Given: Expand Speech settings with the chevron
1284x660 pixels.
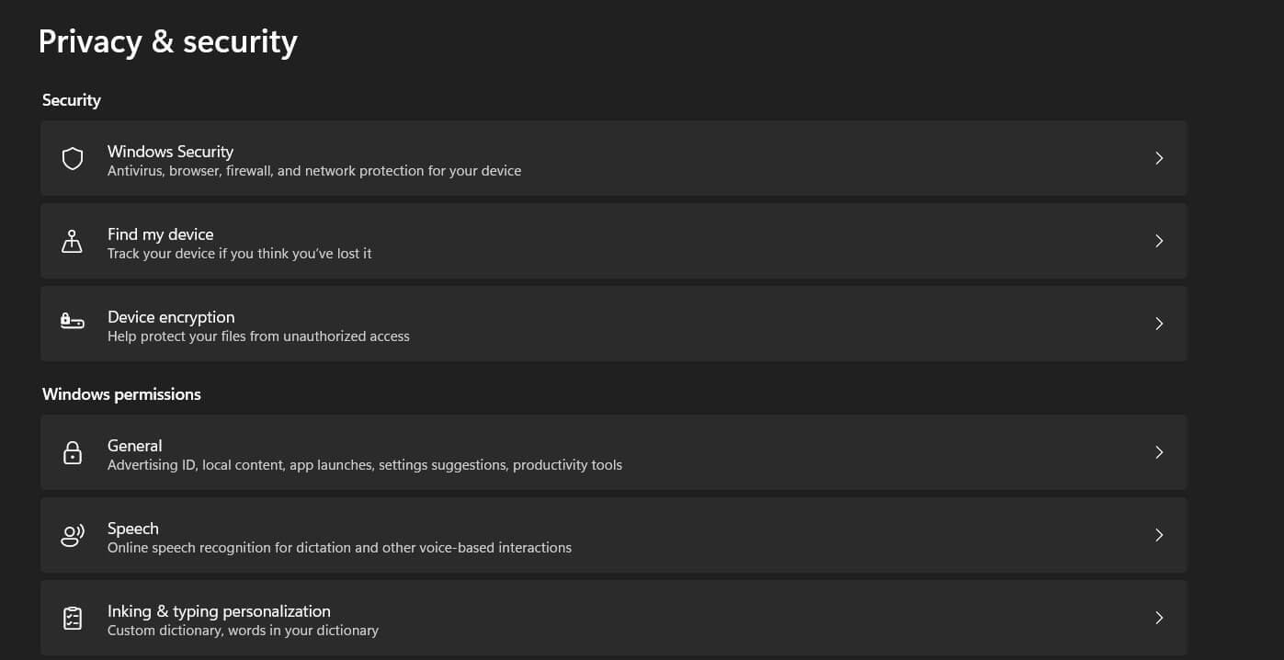Looking at the screenshot, I should pyautogui.click(x=1159, y=535).
